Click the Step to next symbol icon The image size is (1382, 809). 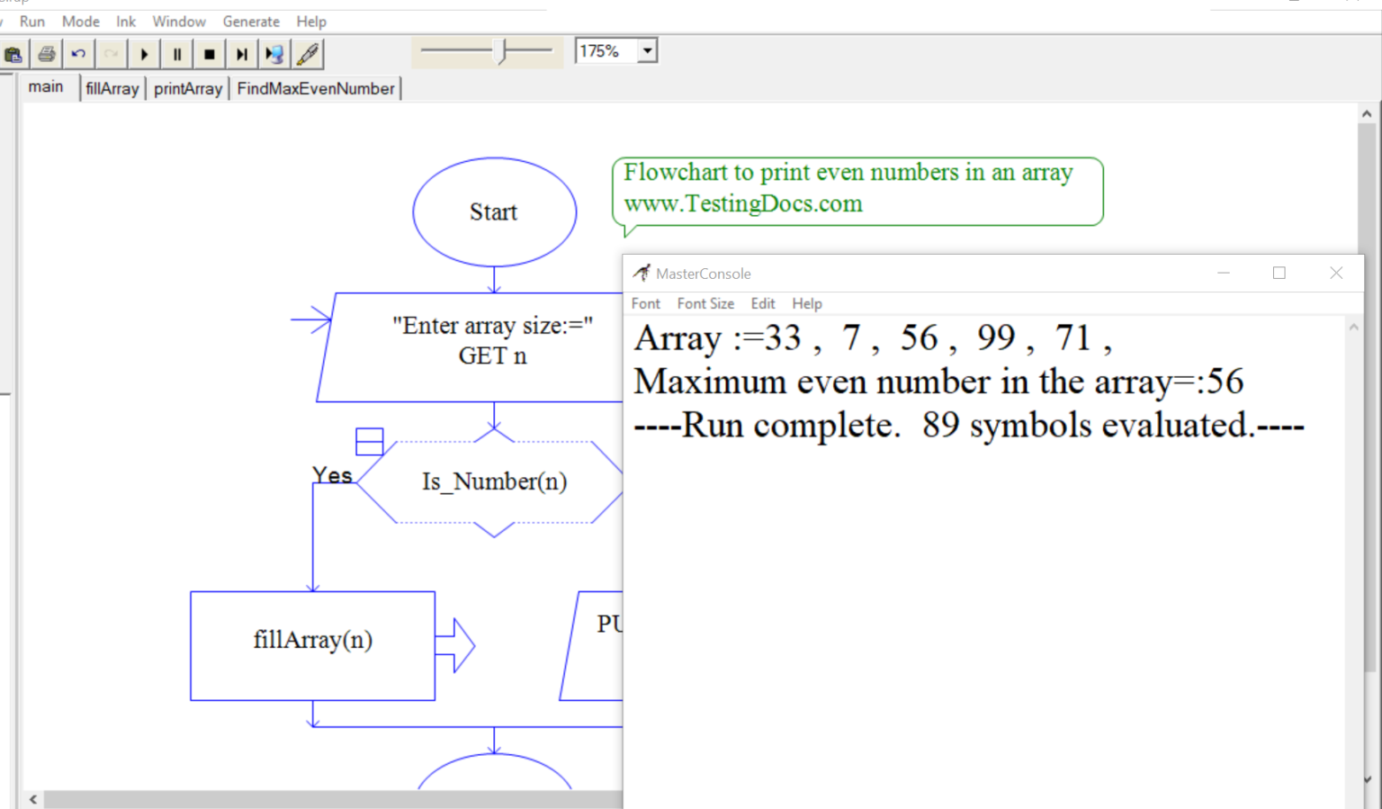coord(241,55)
